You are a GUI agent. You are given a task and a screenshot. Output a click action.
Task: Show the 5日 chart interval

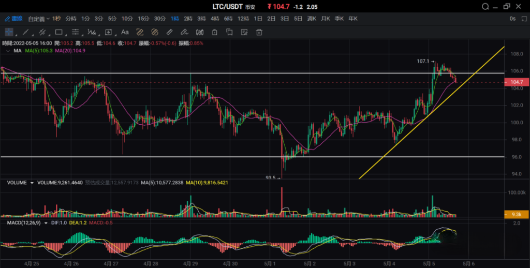point(298,19)
